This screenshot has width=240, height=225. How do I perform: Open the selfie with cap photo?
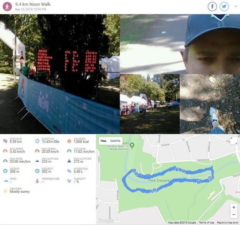coord(180,44)
